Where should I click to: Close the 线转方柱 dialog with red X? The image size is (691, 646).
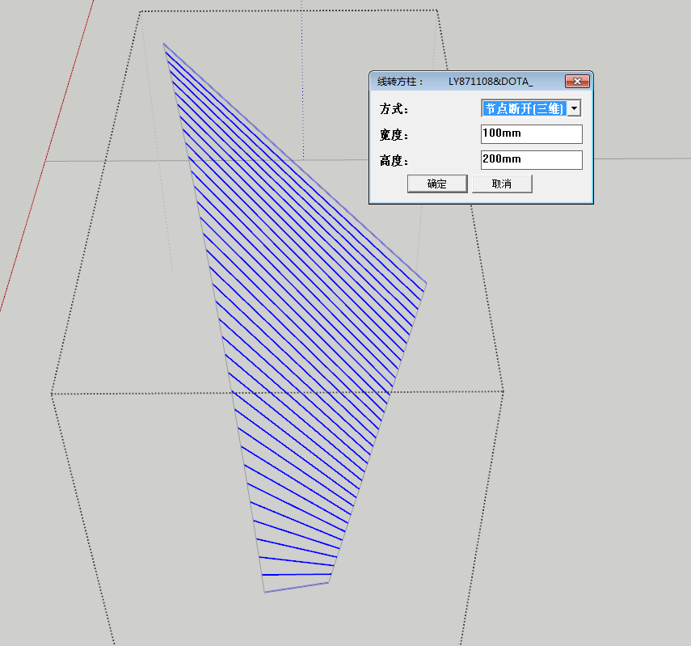577,81
